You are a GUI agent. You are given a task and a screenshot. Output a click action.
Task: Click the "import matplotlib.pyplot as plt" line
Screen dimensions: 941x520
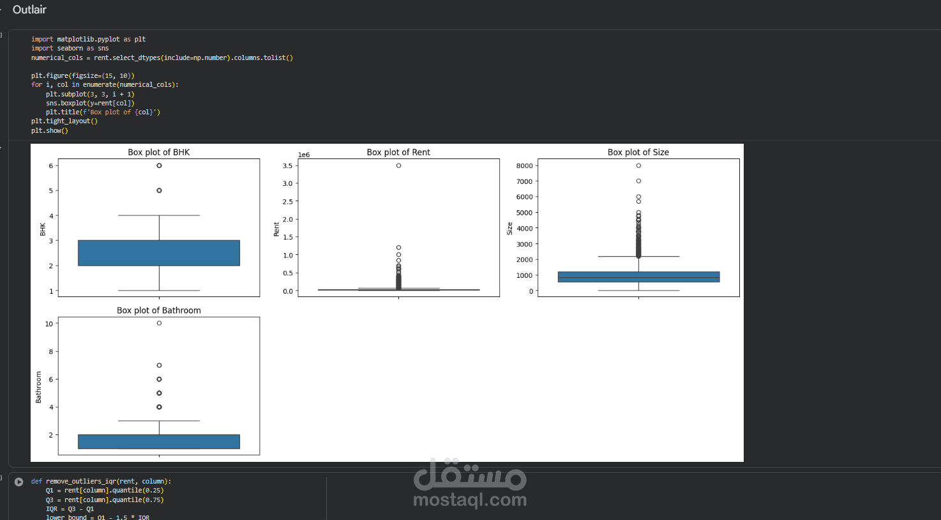click(x=89, y=39)
